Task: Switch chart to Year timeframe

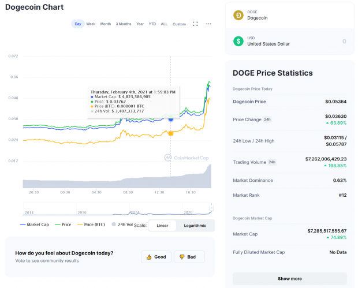Action: 140,24
